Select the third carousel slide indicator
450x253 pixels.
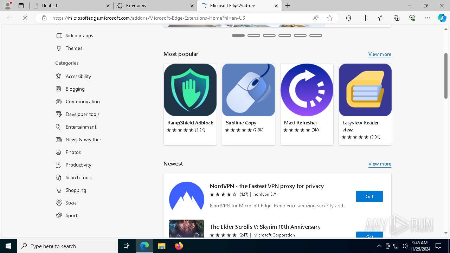point(269,35)
